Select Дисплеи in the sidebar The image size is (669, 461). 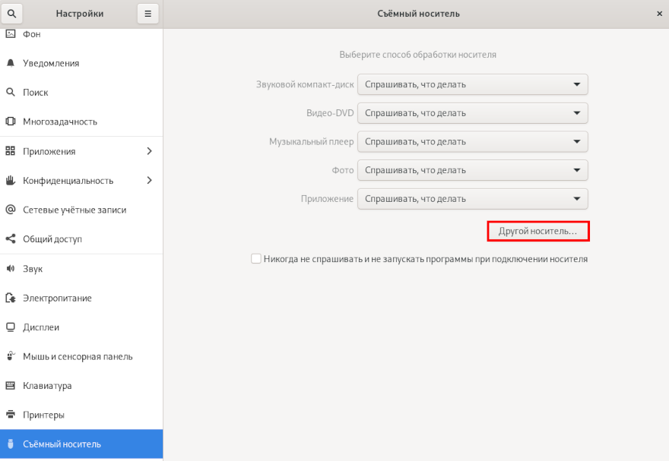(81, 327)
